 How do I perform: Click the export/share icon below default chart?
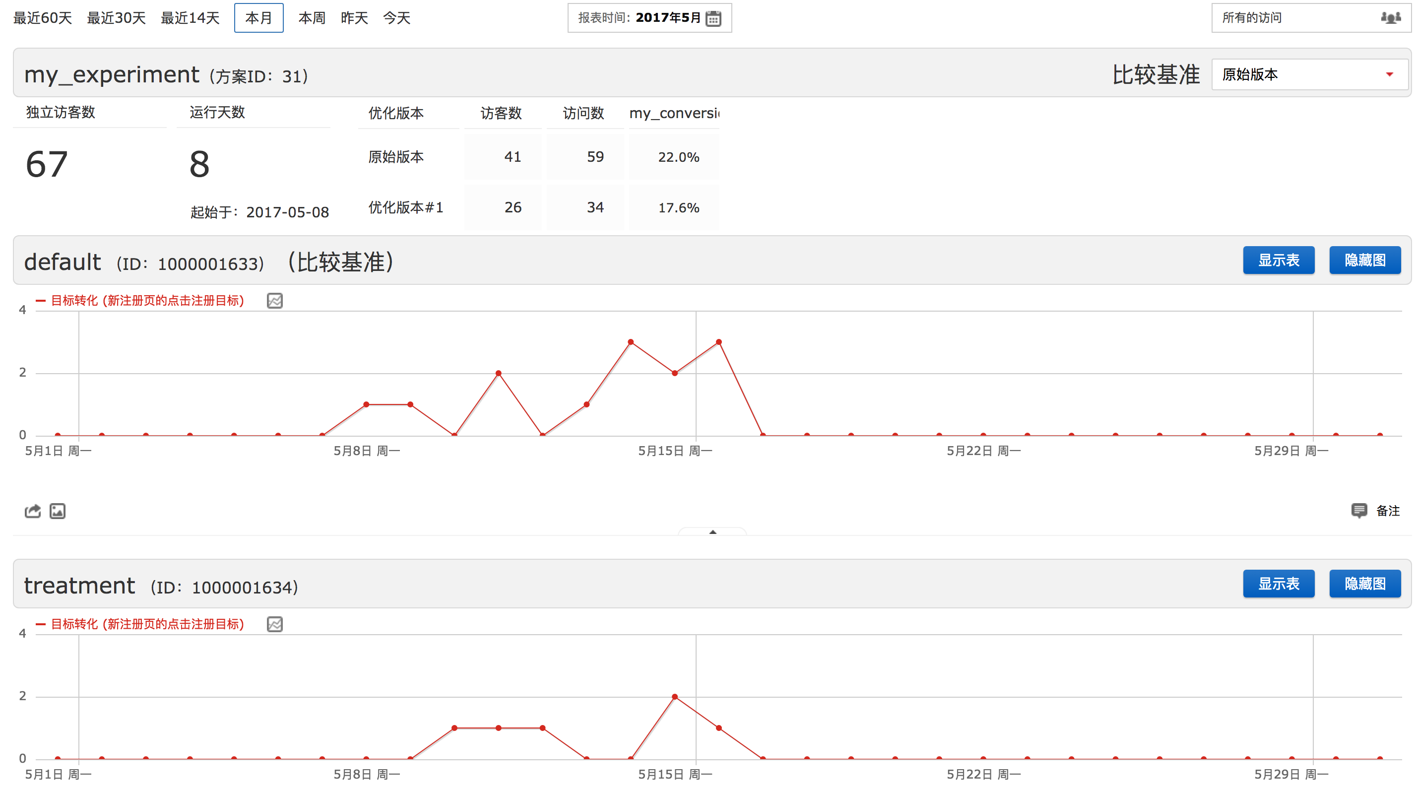coord(33,511)
